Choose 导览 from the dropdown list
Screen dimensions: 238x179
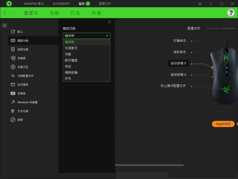click(x=87, y=66)
